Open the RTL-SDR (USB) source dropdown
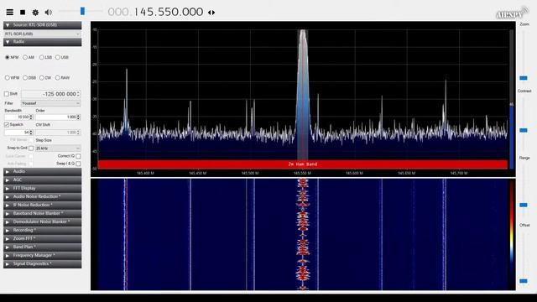537x302 pixels. click(x=43, y=34)
